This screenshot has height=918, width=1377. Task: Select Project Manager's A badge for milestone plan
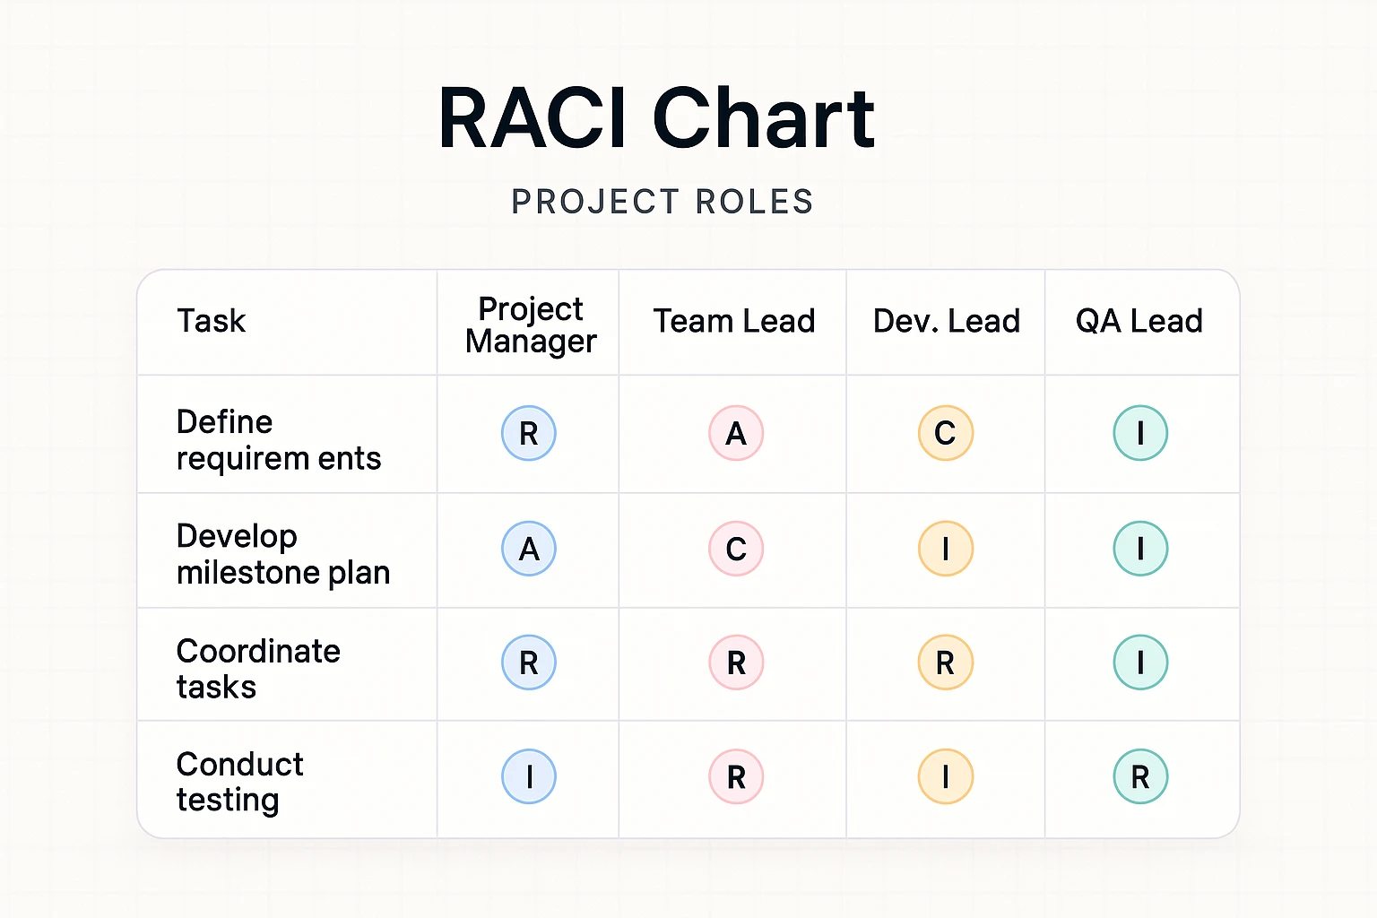pos(529,548)
